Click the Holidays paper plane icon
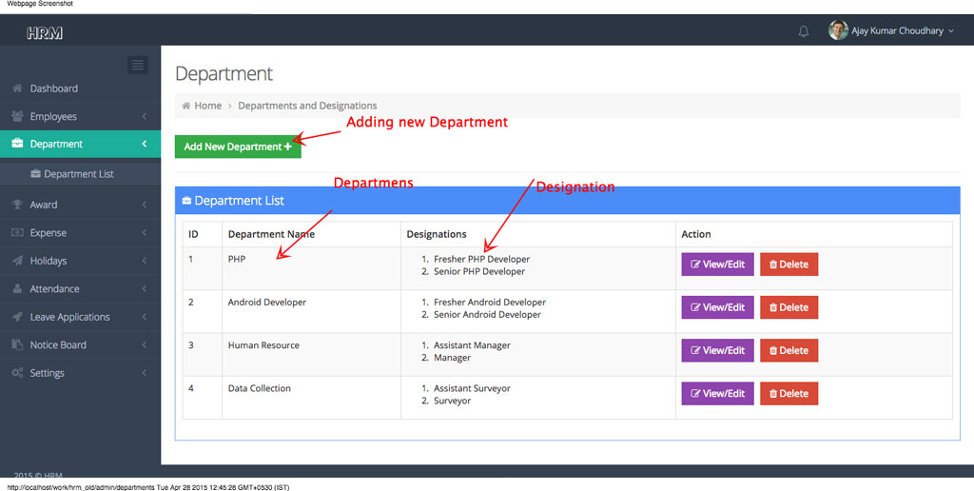Image resolution: width=974 pixels, height=491 pixels. [x=17, y=261]
